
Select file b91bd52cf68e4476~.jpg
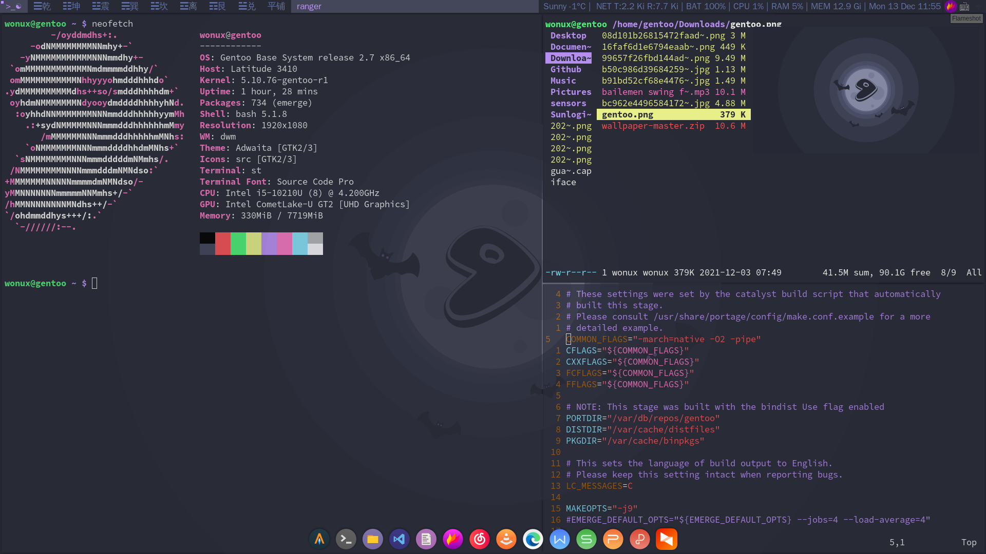click(x=674, y=81)
